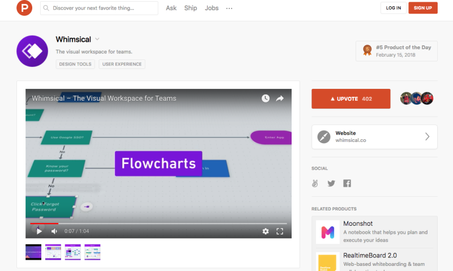
Task: Focus the Discover search field
Action: [x=99, y=8]
